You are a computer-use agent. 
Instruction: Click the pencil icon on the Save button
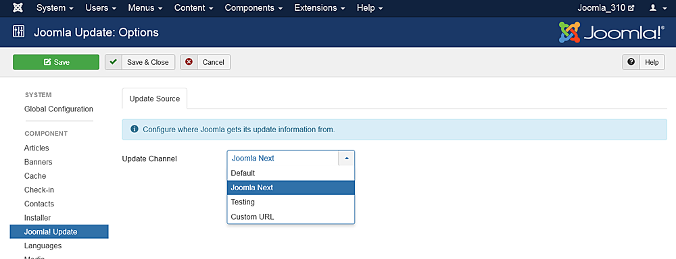point(47,62)
